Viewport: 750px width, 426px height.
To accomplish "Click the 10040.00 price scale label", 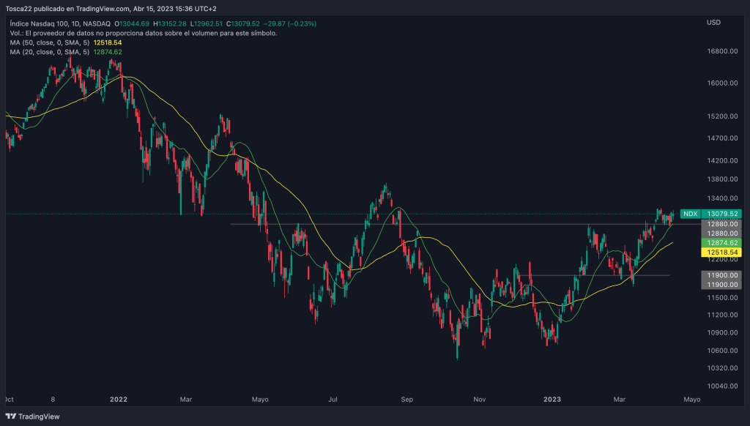I will (x=721, y=386).
